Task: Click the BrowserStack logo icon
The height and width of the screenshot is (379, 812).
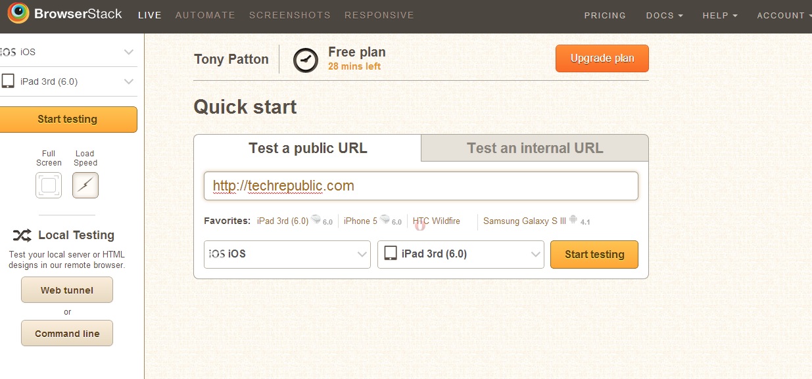Action: [18, 14]
